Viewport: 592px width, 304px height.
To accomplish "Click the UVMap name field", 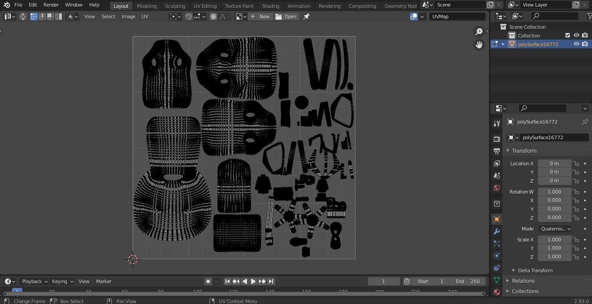I will point(457,17).
